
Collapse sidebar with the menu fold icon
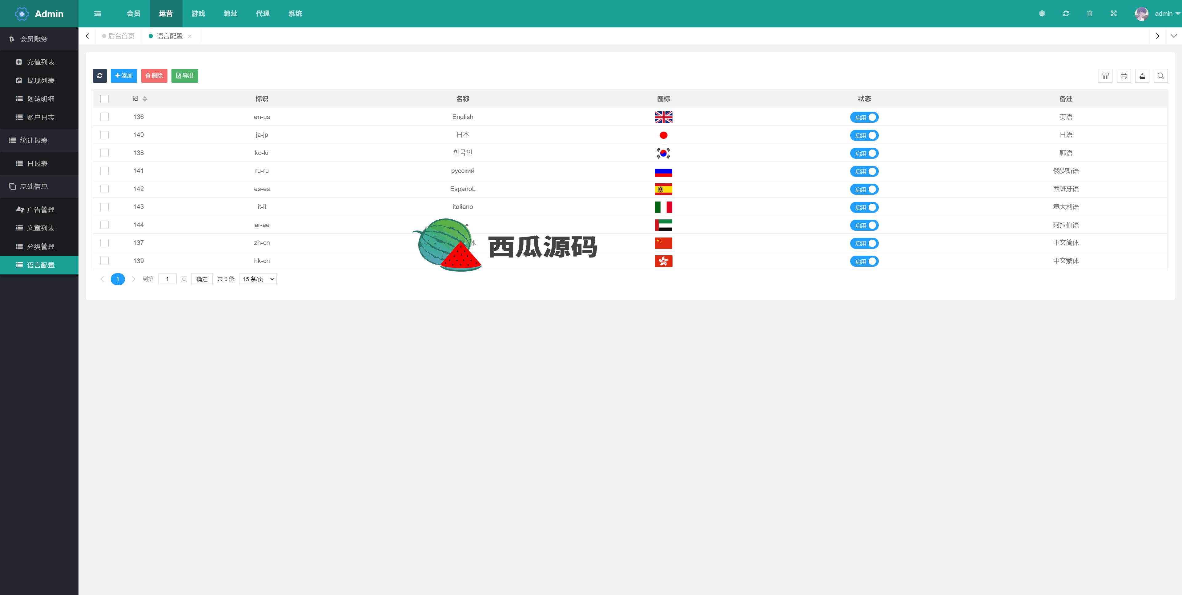(97, 14)
